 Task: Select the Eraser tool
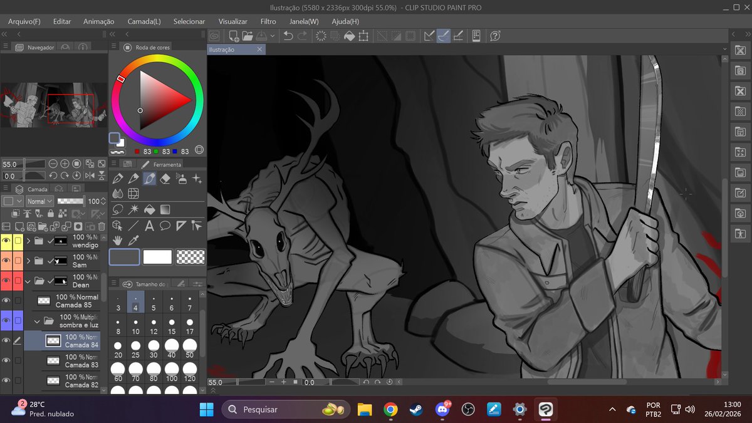[x=165, y=179]
